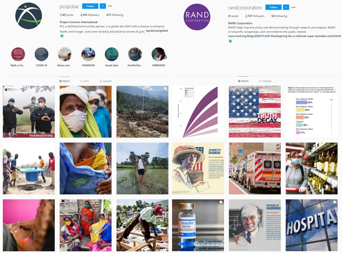Follow the randcorporation account
The height and width of the screenshot is (253, 342).
273,7
